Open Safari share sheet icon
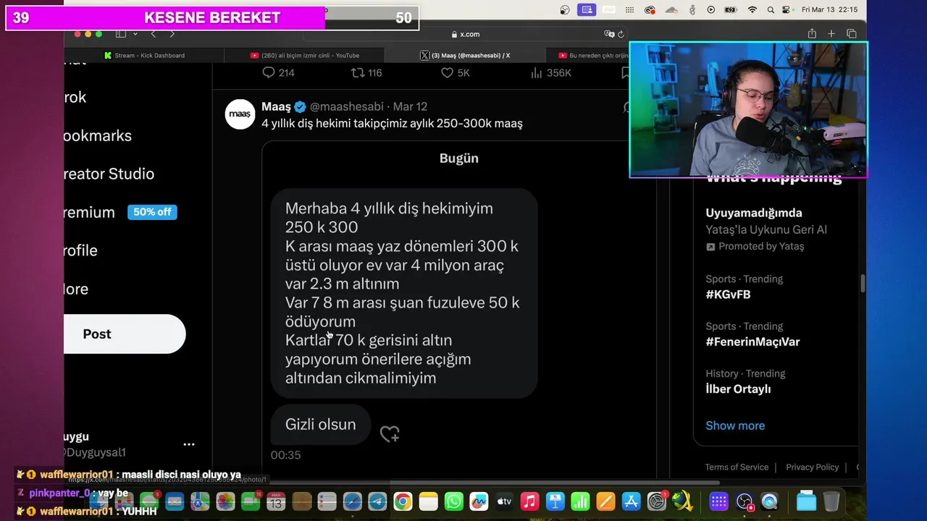 812,34
